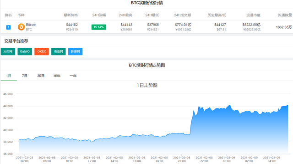Click the $8222.55亿 market cap value
The width and height of the screenshot is (293, 164).
[x=251, y=25]
